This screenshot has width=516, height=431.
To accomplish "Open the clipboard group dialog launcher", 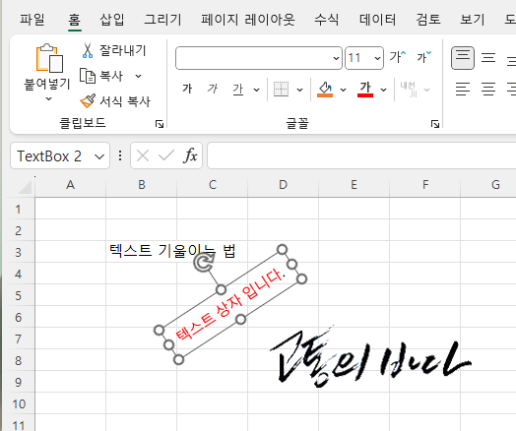I will [160, 124].
